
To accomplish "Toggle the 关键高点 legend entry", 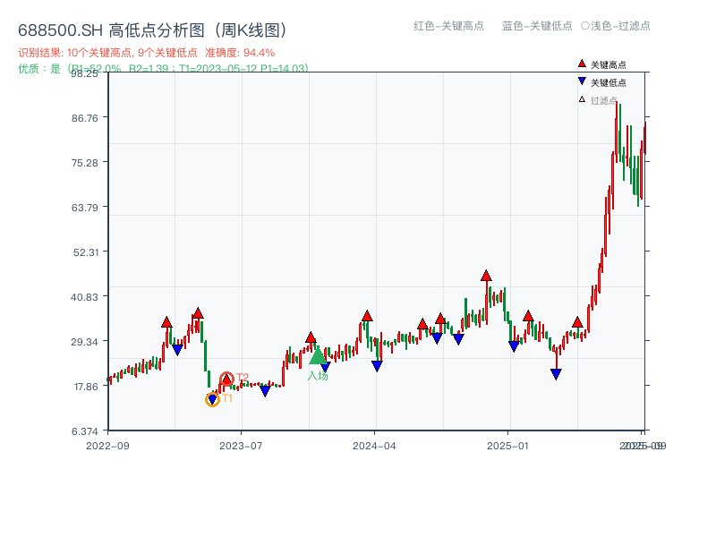I will 602,64.
